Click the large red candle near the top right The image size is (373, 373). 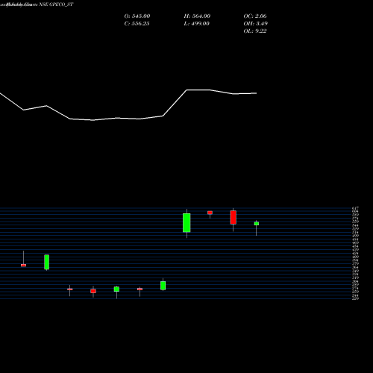(233, 217)
